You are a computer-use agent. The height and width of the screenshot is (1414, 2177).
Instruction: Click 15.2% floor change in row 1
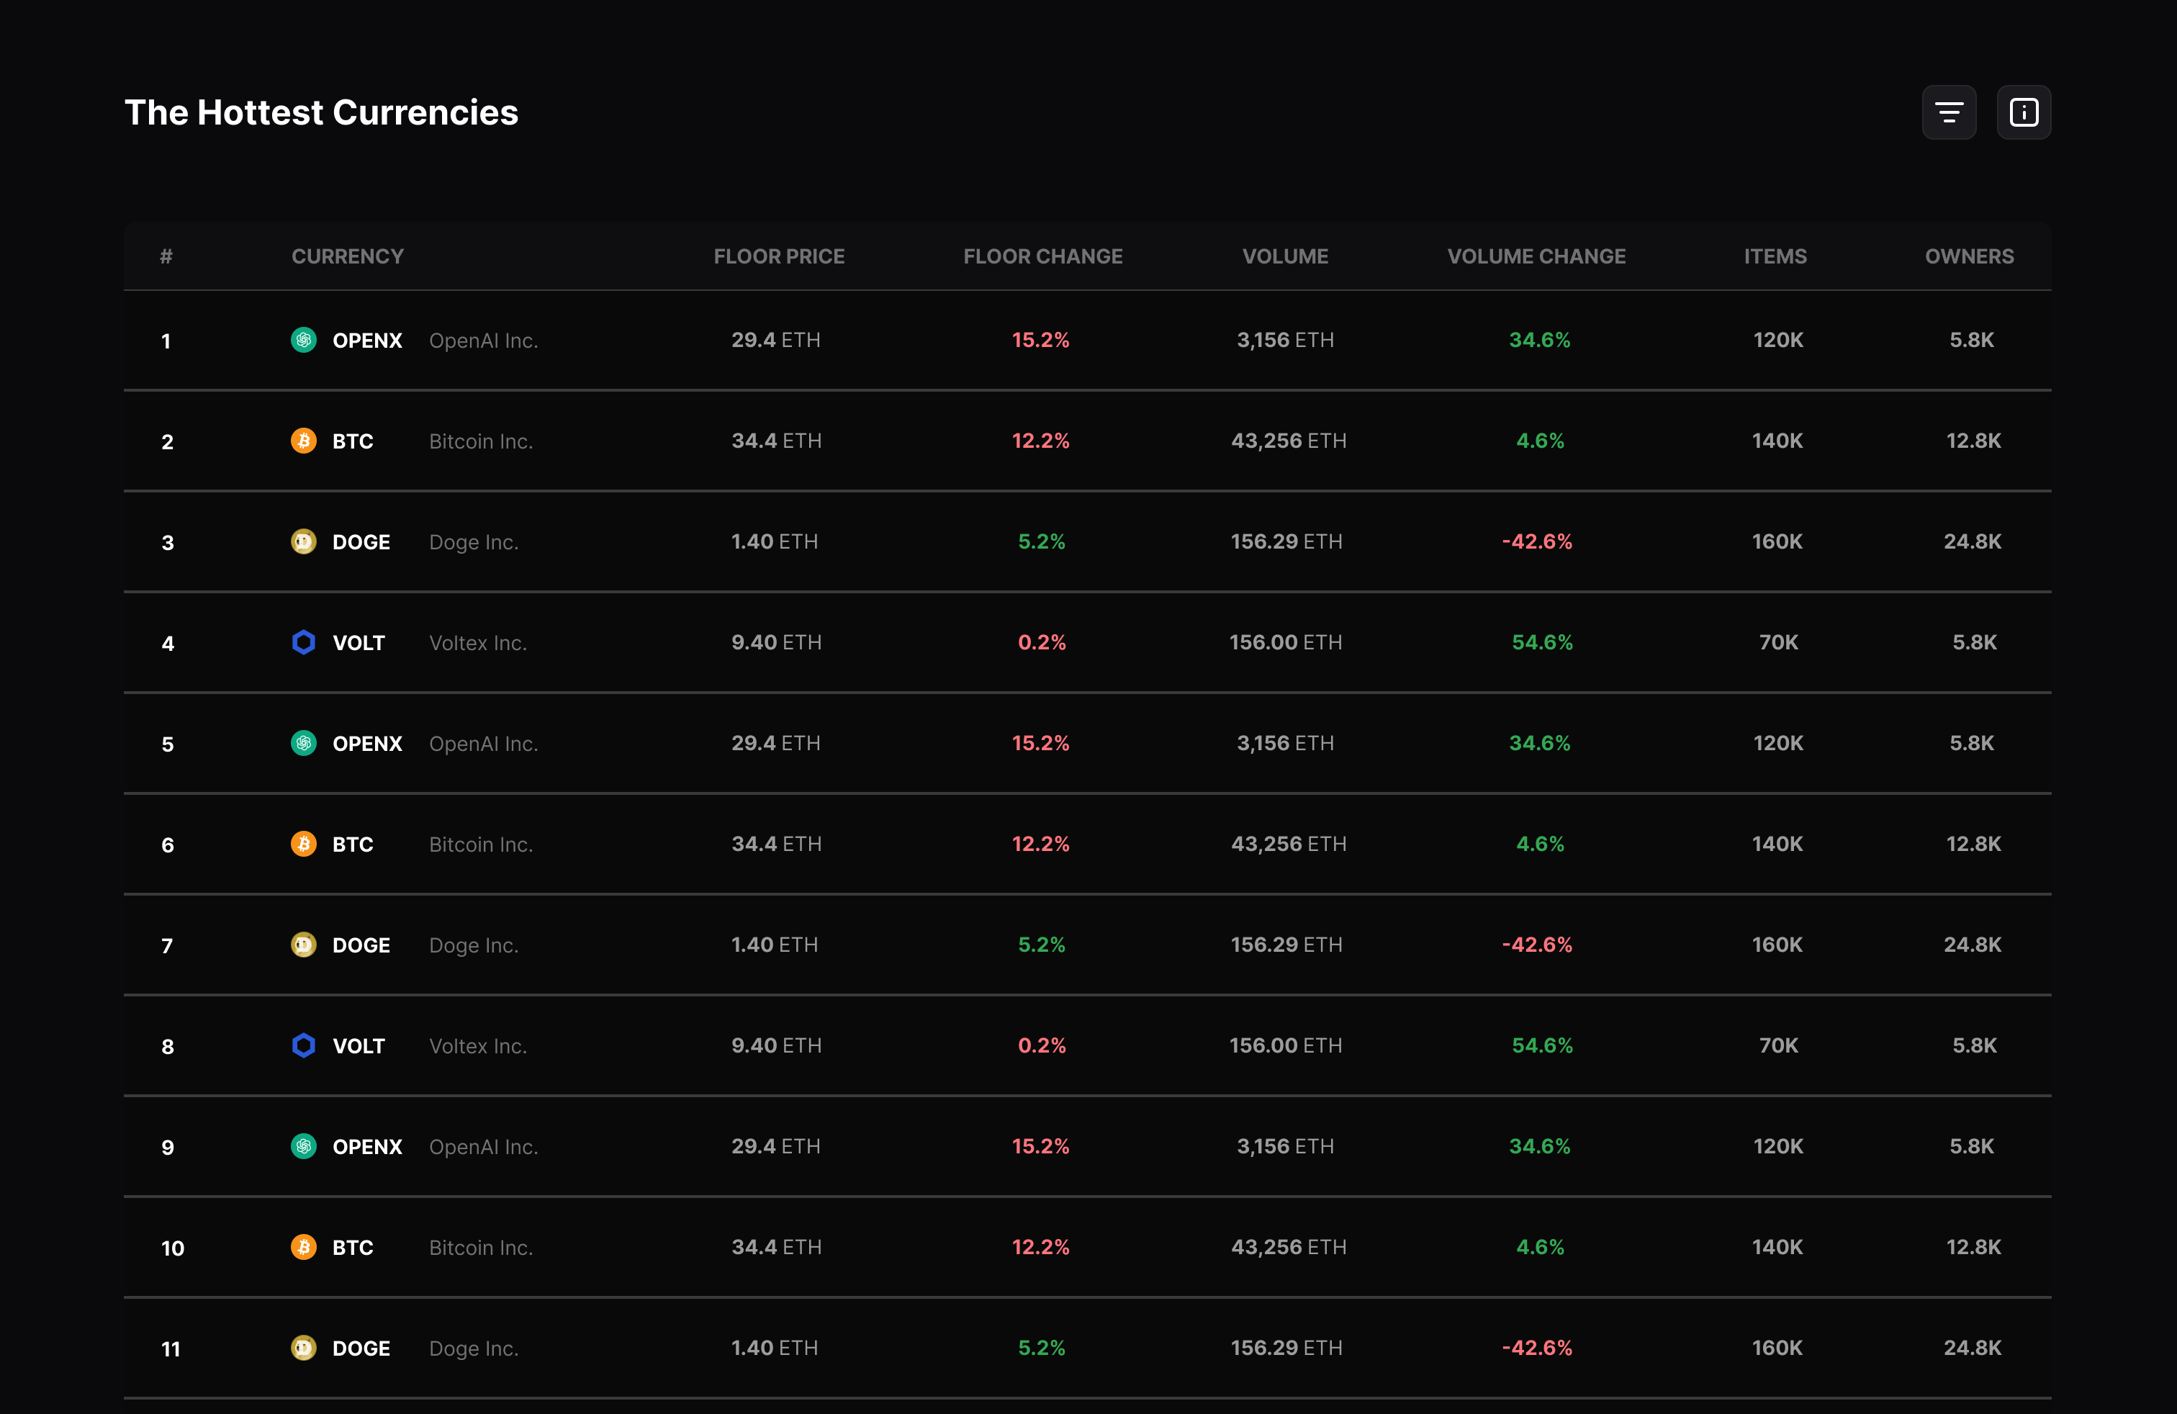[x=1041, y=341]
